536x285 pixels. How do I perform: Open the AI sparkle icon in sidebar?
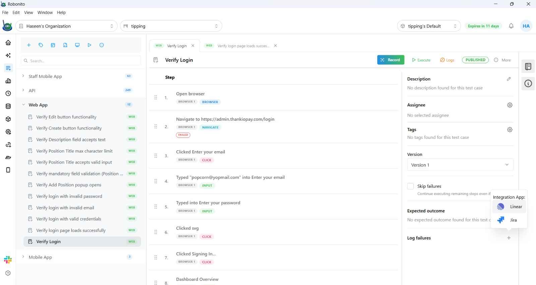tap(8, 55)
